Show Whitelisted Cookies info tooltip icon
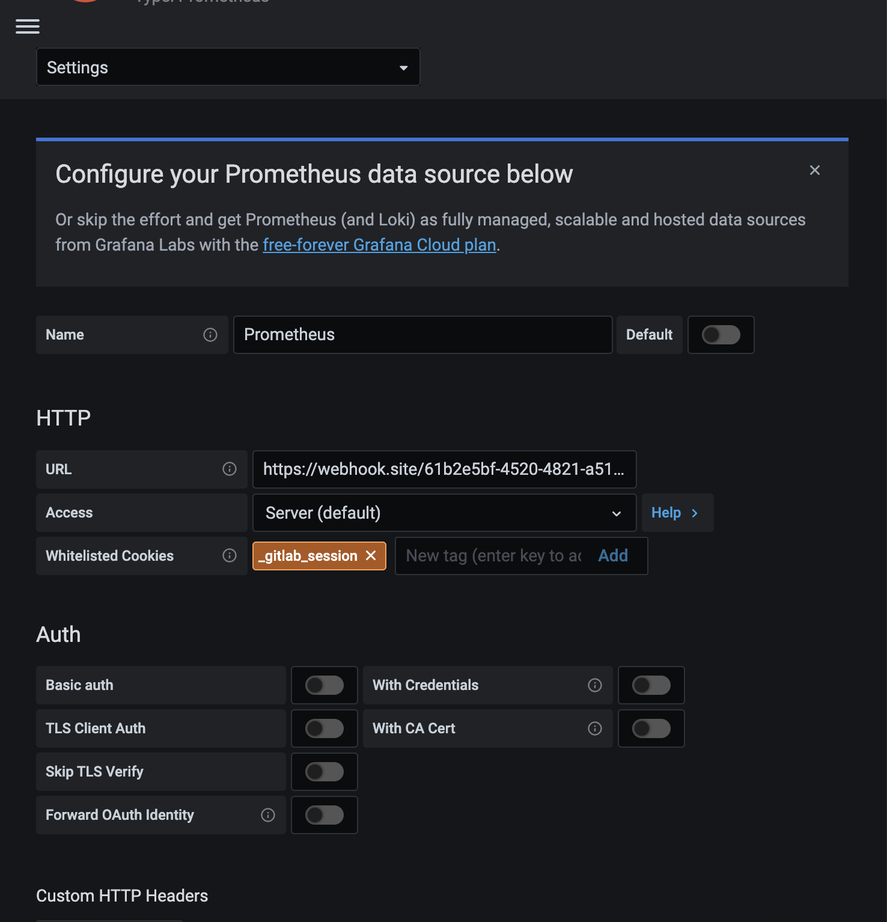Screen dimensions: 887x922 pyautogui.click(x=230, y=555)
